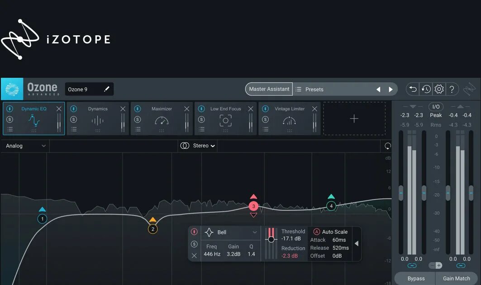The image size is (481, 285).
Task: Solo the Low End Focus module
Action: (x=201, y=119)
